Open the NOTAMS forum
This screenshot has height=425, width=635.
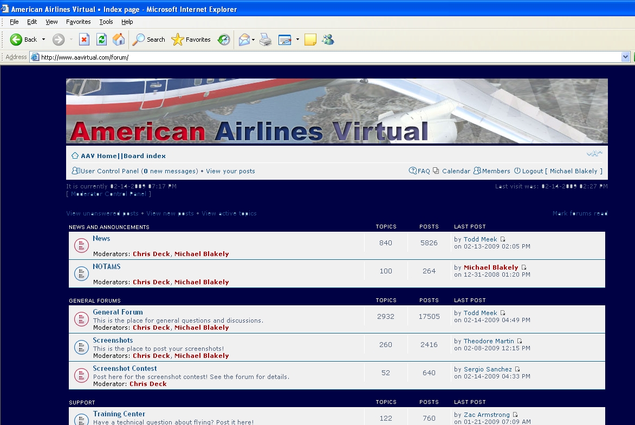[x=107, y=266]
